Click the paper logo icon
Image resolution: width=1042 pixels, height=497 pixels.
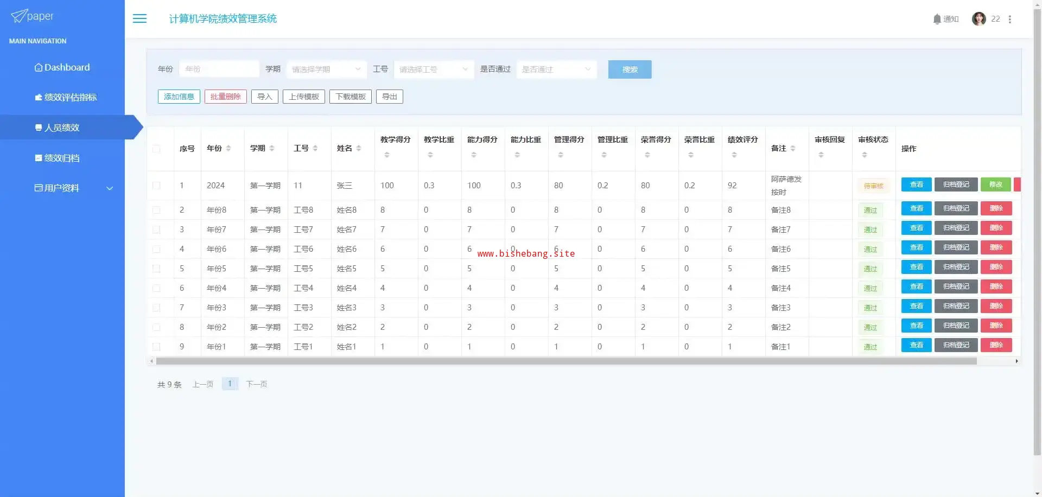pos(18,16)
